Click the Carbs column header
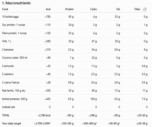The image size is (152, 127). pos(94,9)
